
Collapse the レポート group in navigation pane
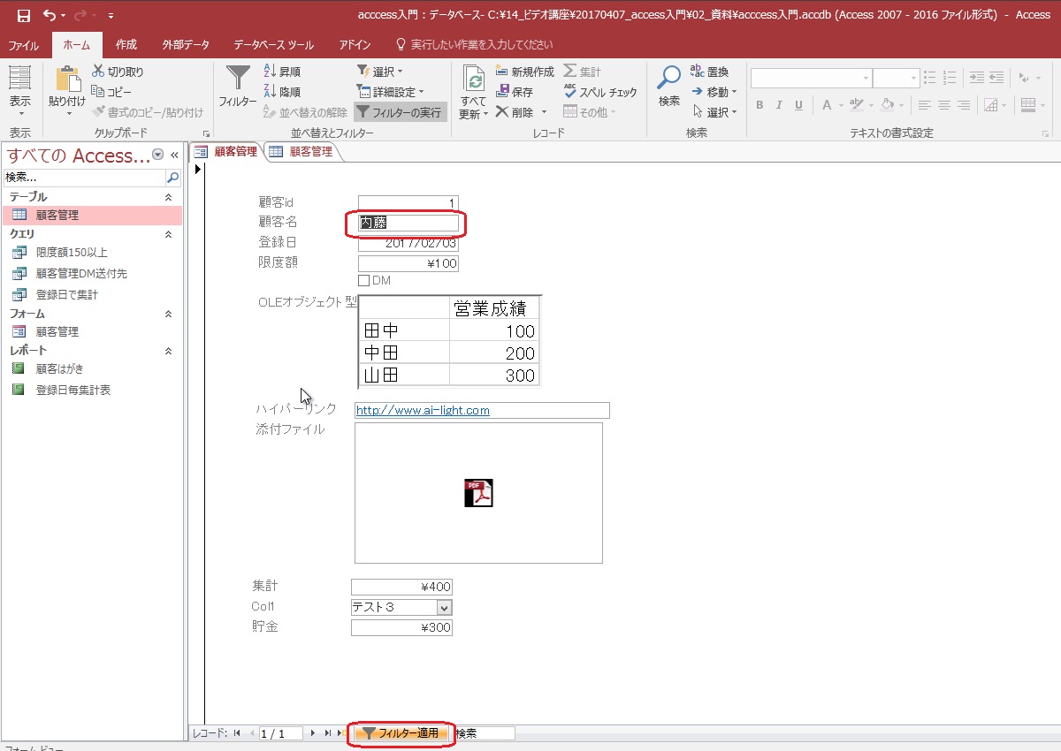(169, 351)
